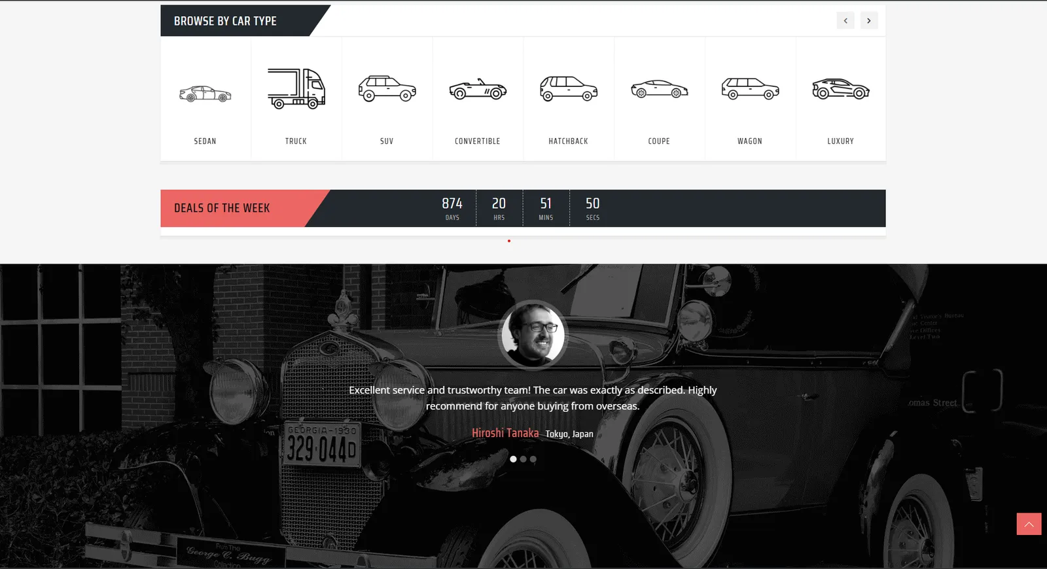1047x569 pixels.
Task: Click the COUPE text label
Action: click(659, 141)
